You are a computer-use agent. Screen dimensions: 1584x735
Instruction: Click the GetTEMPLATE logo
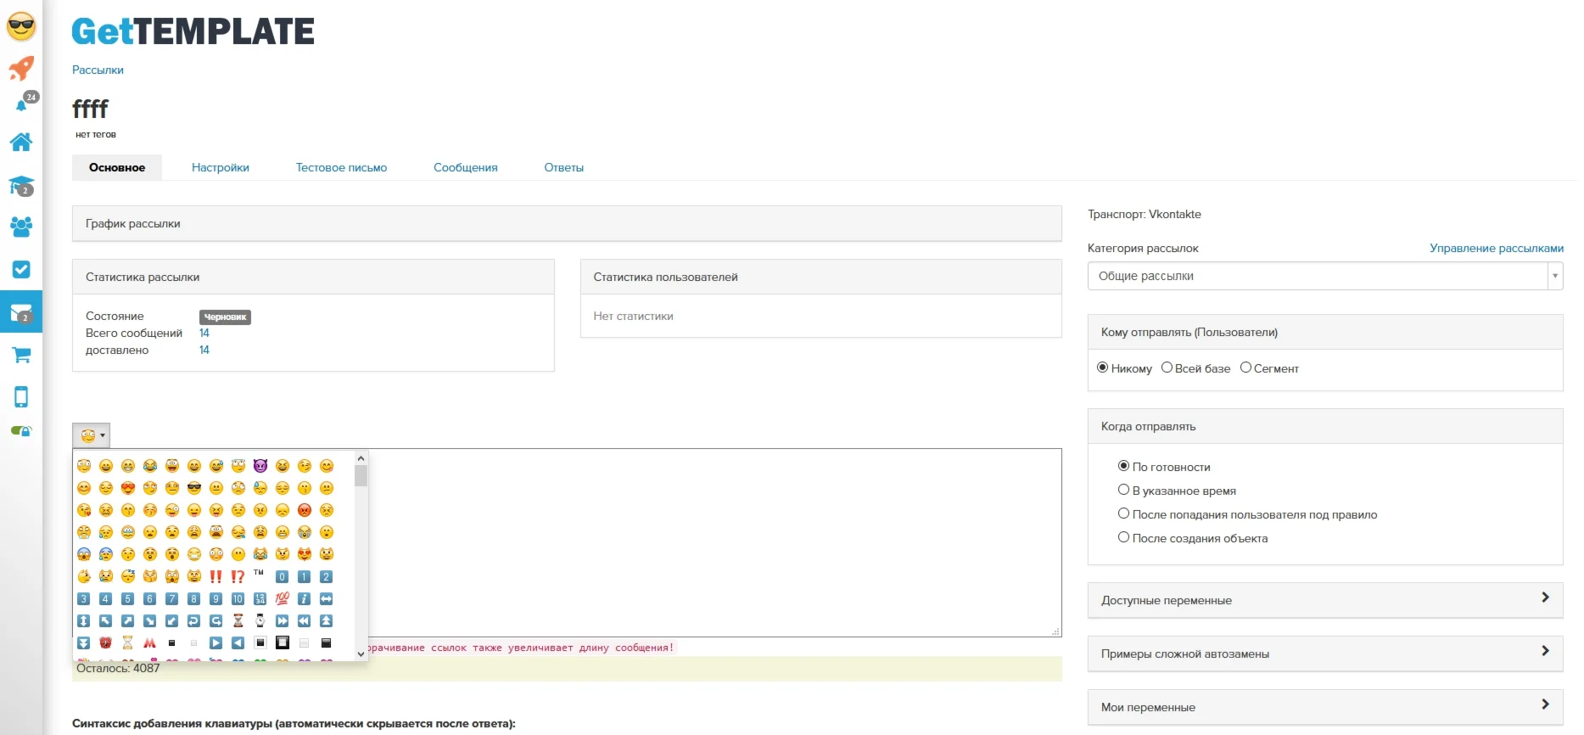193,31
